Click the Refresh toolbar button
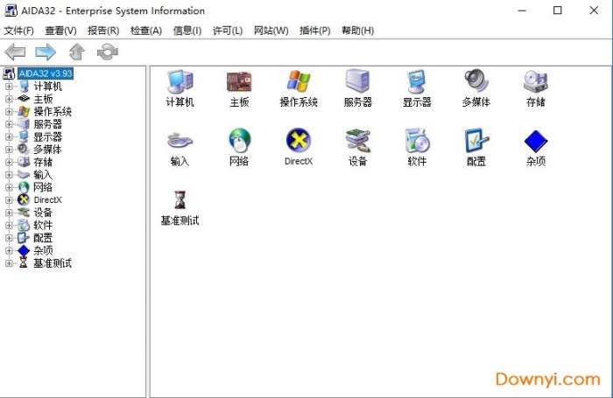Screen dimensions: 613x398 [x=108, y=52]
